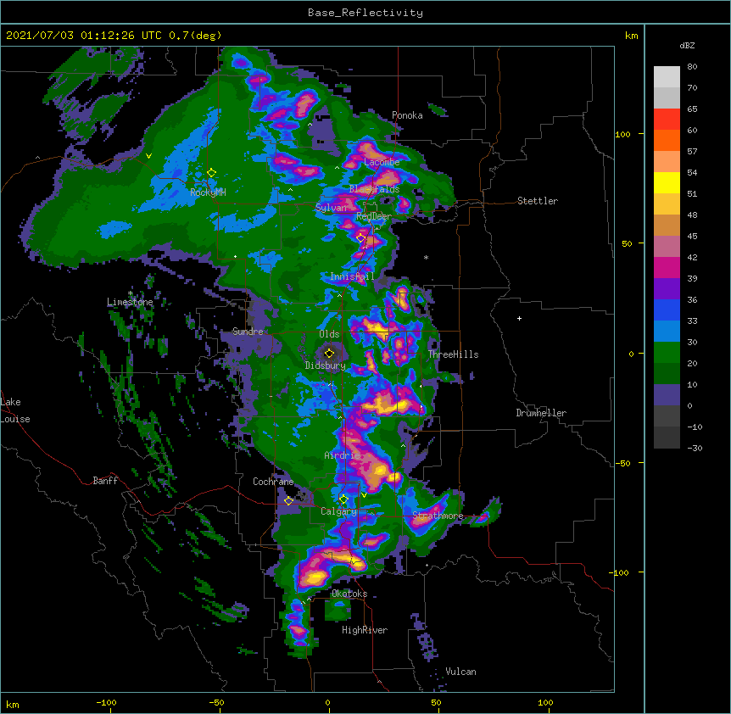Select the yellow 54 dBZ legend swatch
Viewport: 731px width, 714px height.
tap(667, 182)
